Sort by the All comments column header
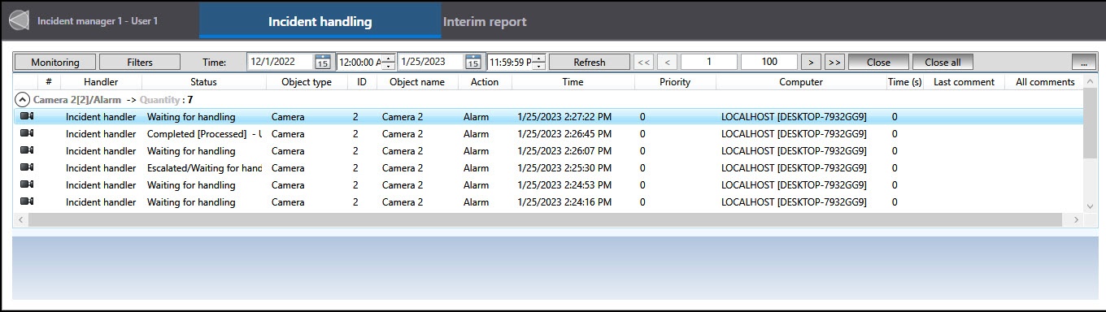Screen dimensions: 1106x312 (x=1045, y=82)
